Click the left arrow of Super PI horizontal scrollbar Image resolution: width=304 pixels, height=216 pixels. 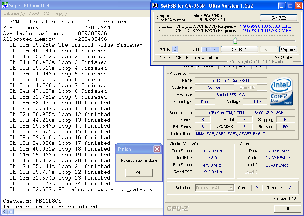pos(4,212)
